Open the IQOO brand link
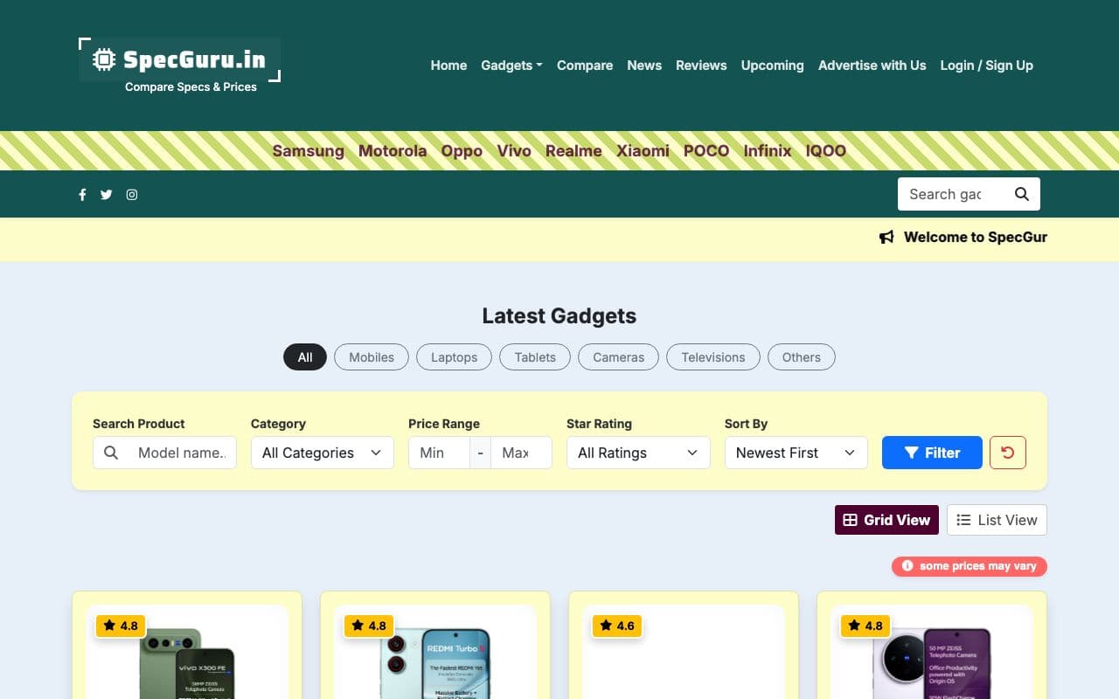 point(826,150)
